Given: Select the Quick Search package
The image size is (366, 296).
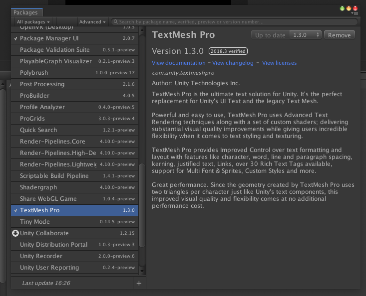Looking at the screenshot, I should [74, 130].
